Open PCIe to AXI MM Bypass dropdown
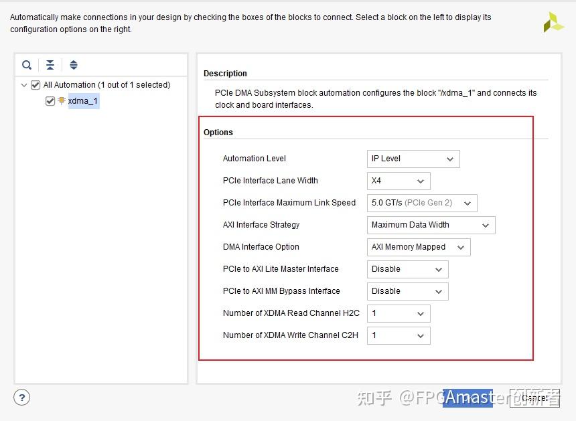 pos(407,291)
